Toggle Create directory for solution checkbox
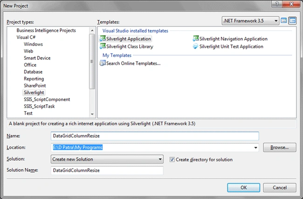This screenshot has height=199, width=303. pyautogui.click(x=172, y=159)
